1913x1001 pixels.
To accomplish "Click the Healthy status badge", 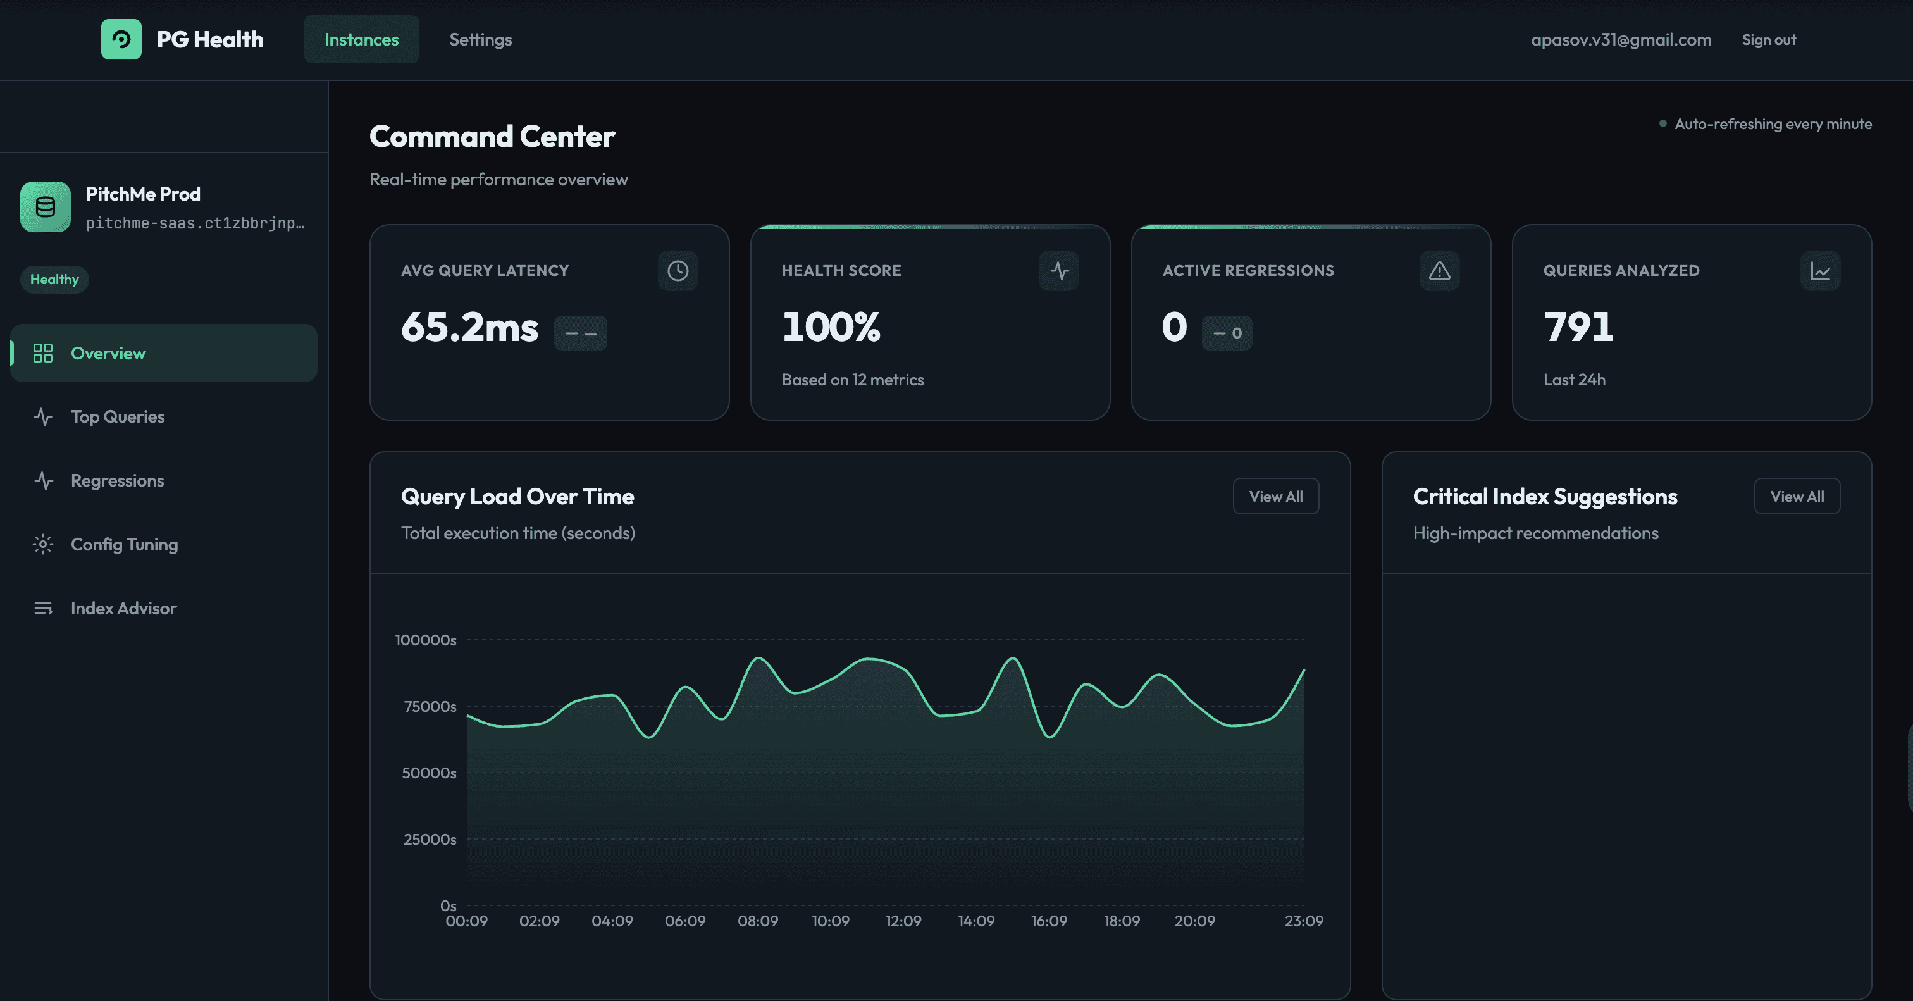I will click(x=54, y=280).
